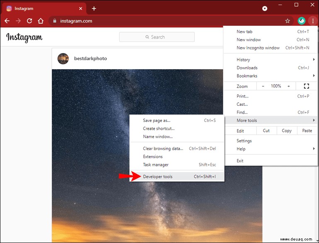The height and width of the screenshot is (243, 319).
Task: Select New window from the menu
Action: click(271, 40)
